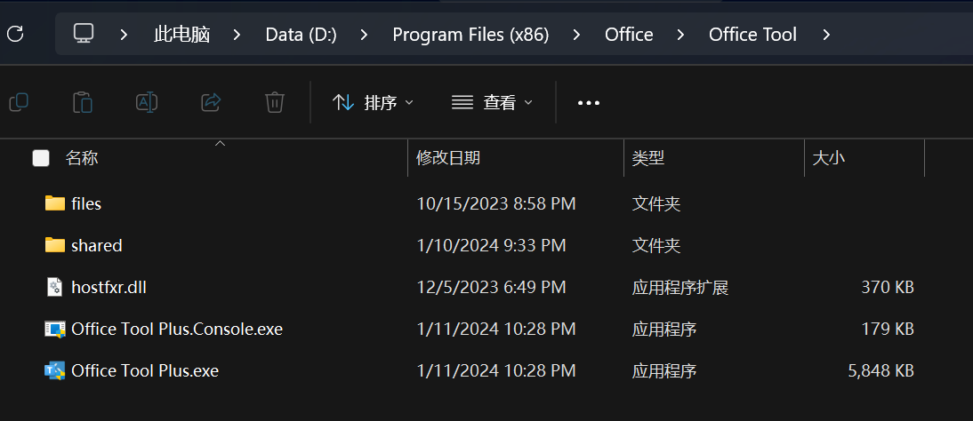Open the 查看 view dropdown
Viewport: 973px width, 421px height.
[492, 102]
